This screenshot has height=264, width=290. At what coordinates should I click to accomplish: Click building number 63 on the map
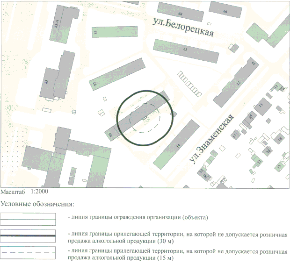pos(186,49)
